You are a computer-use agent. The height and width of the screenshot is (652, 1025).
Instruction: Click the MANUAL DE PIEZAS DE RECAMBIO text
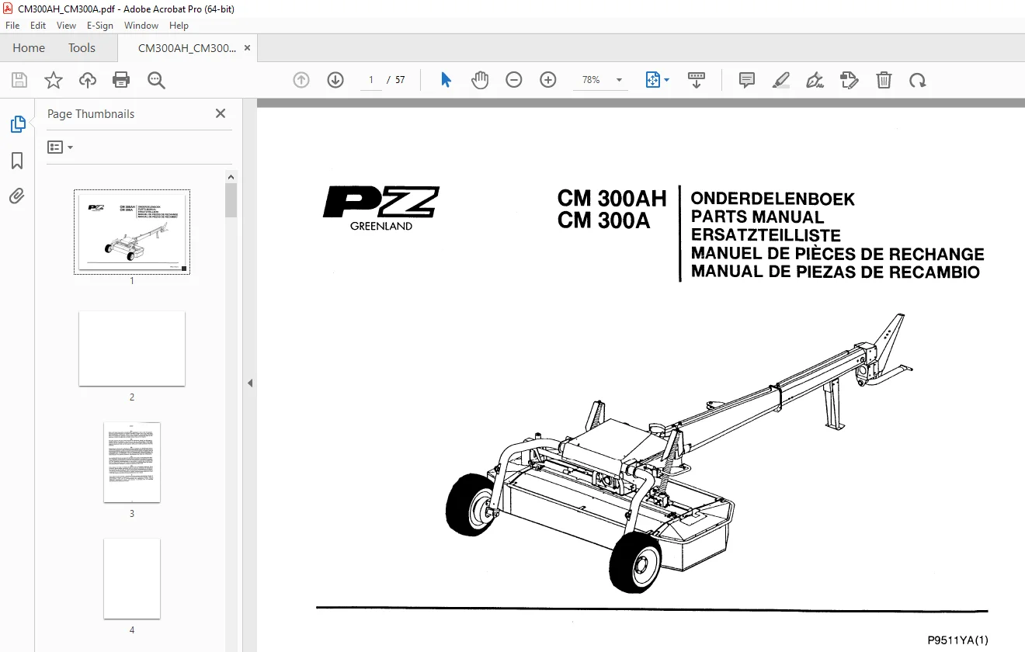coord(836,272)
